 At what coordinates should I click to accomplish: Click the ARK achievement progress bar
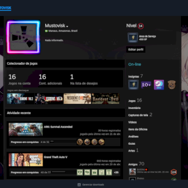click(x=63, y=142)
